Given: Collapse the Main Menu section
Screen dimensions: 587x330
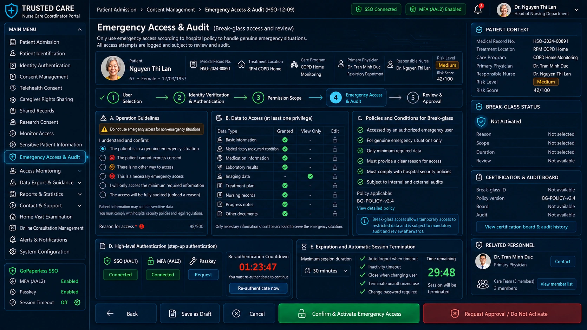Looking at the screenshot, I should click(79, 29).
